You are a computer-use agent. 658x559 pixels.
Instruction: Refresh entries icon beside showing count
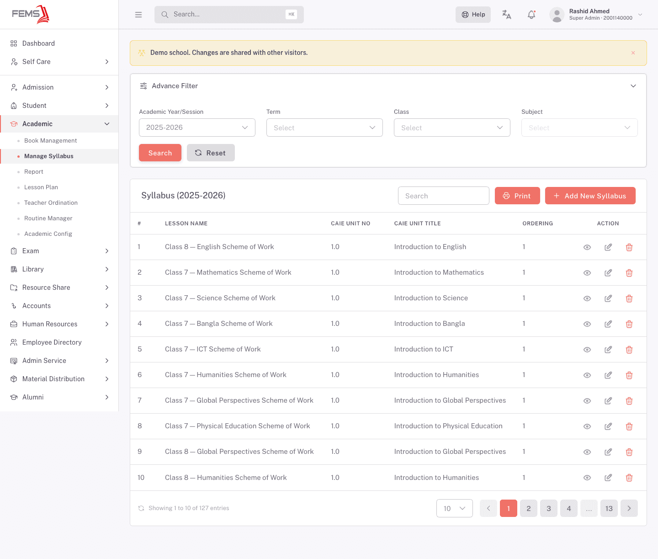pyautogui.click(x=141, y=508)
